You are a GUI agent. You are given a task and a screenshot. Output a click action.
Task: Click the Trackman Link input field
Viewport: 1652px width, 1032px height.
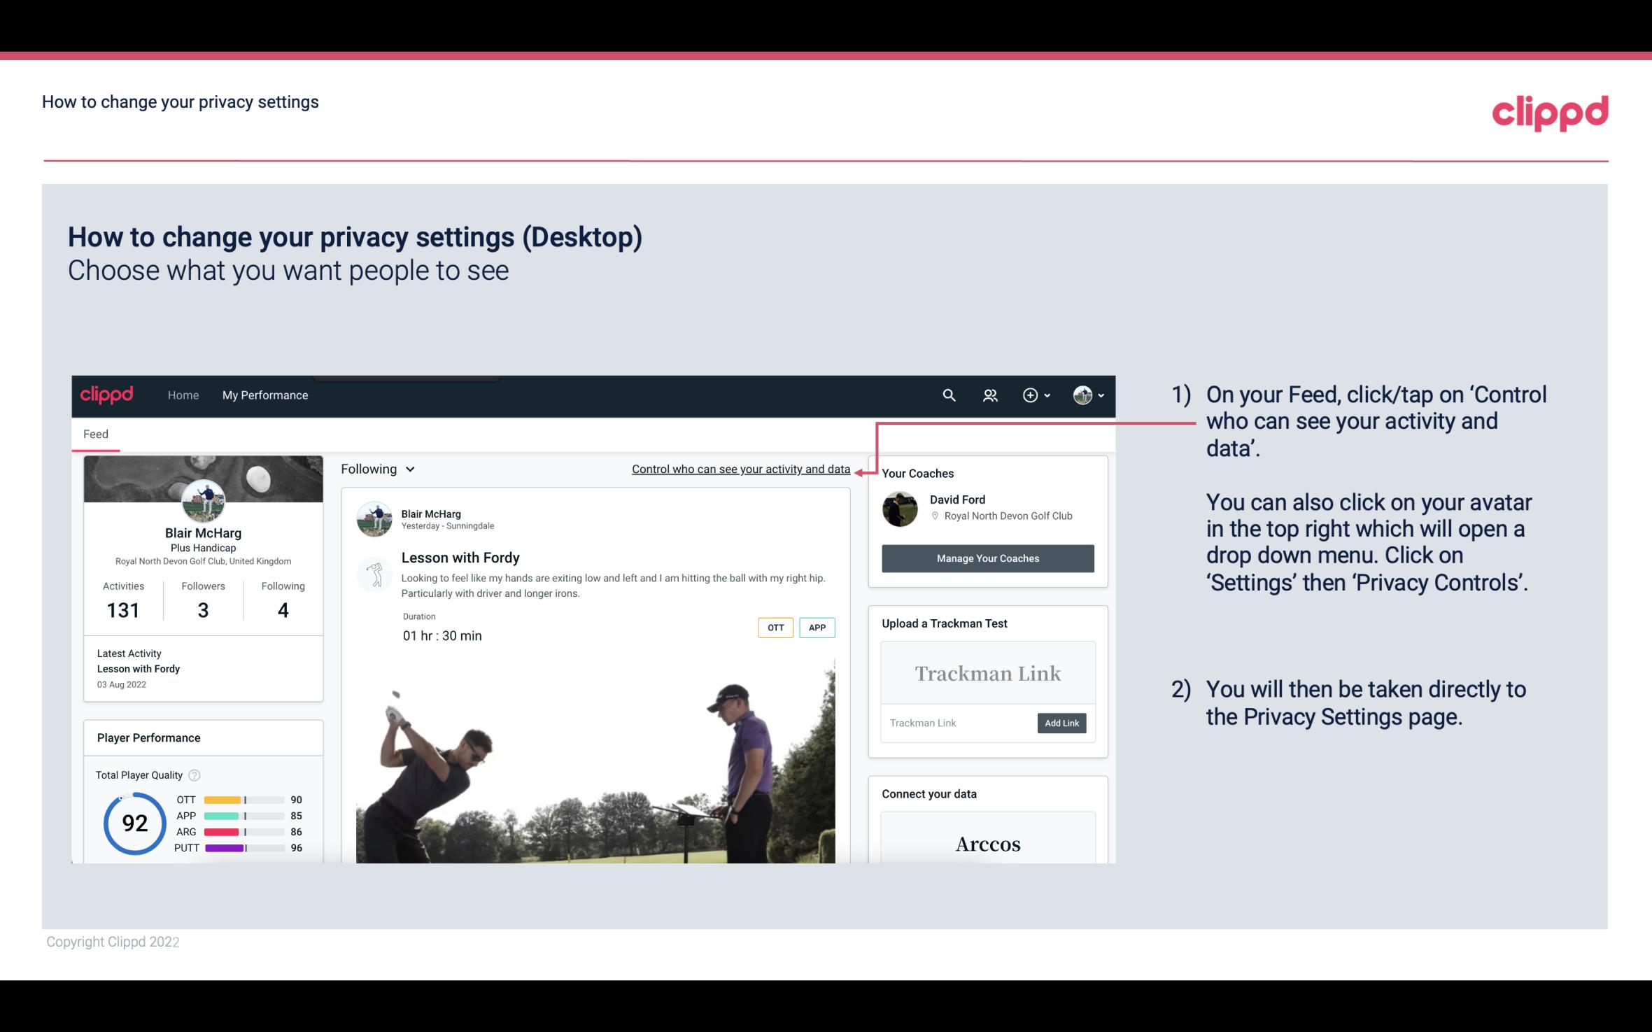[958, 723]
